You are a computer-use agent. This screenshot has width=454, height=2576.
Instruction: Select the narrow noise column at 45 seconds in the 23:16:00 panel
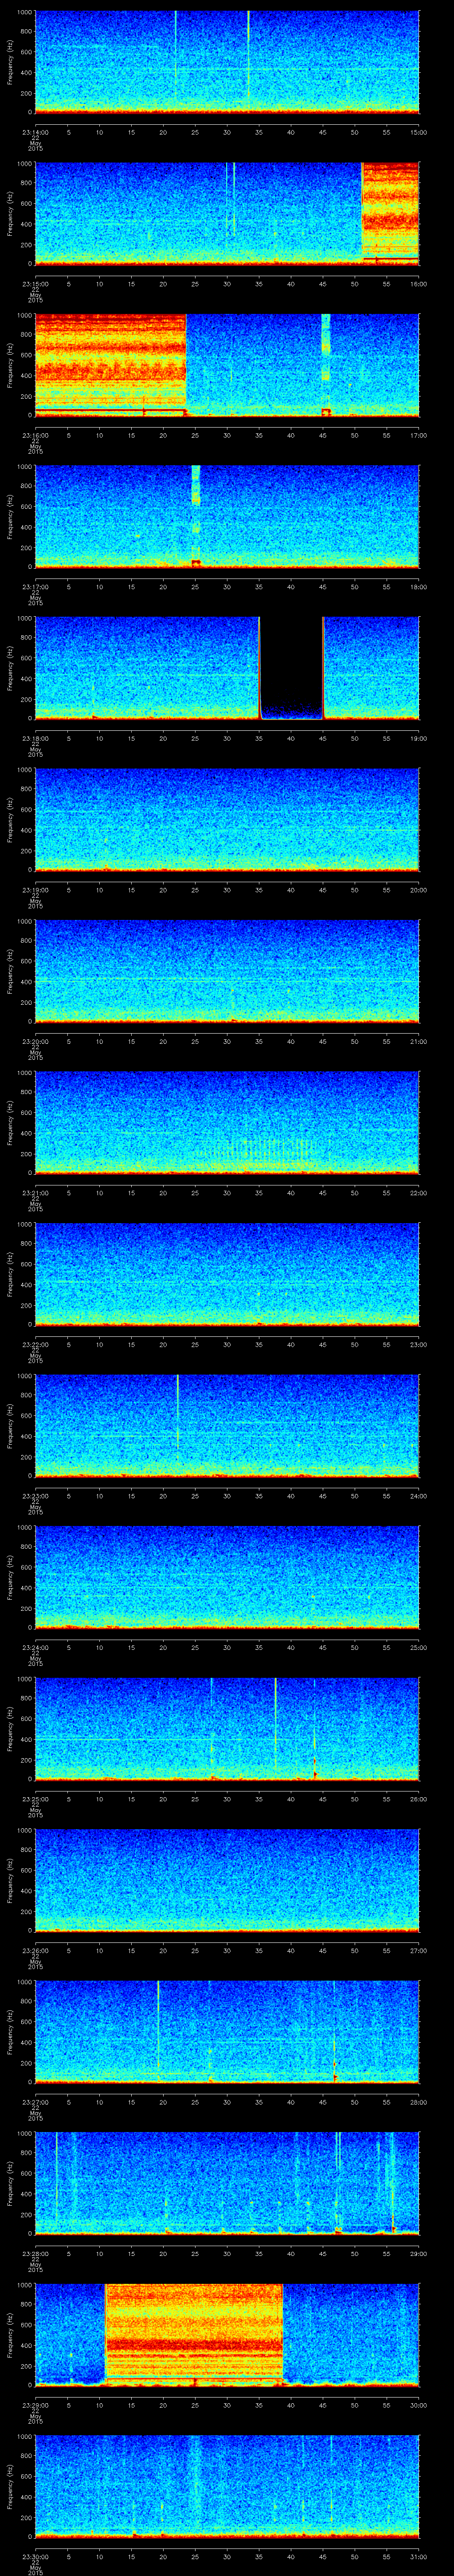click(325, 365)
